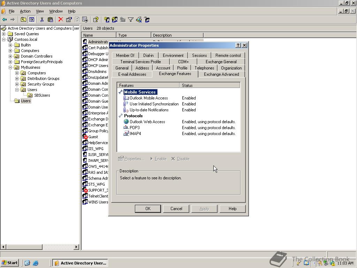Click the dialog's Help button
Image resolution: width=357 pixels, height=268 pixels.
point(233,209)
